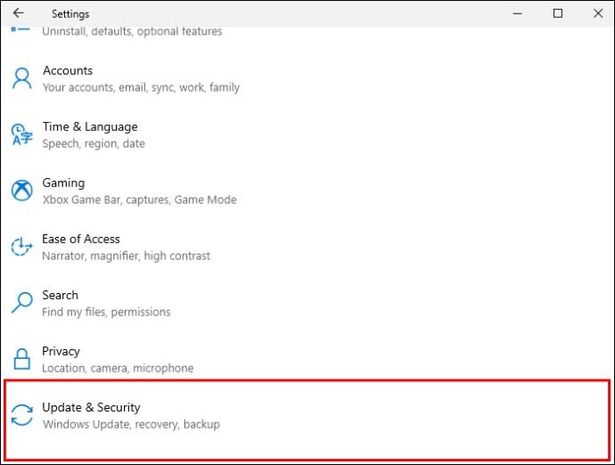
Task: Click 'Find my files, permissions' description
Action: 106,312
